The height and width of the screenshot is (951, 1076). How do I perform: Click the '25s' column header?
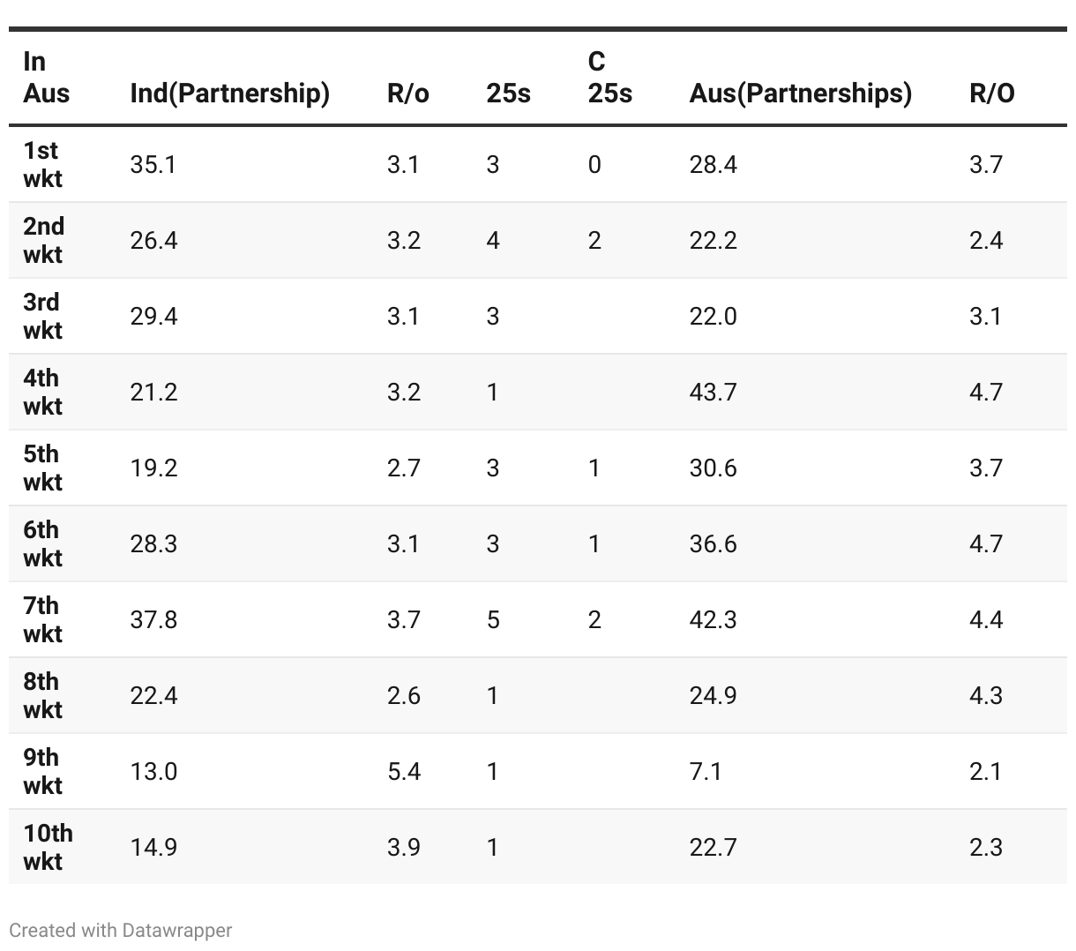[508, 94]
